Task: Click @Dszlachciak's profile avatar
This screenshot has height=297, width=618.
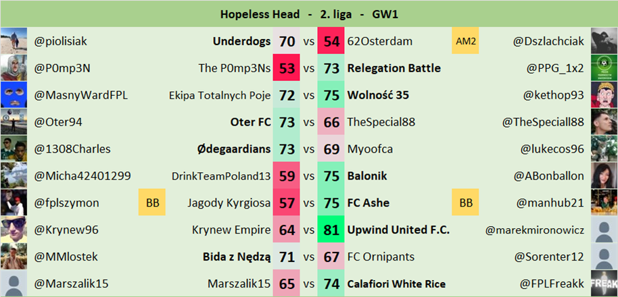Action: [604, 41]
